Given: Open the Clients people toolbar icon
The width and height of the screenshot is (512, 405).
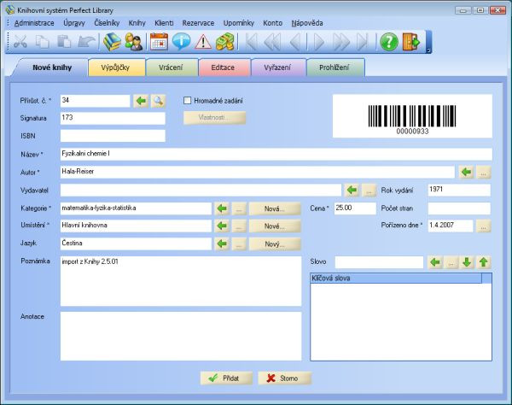Looking at the screenshot, I should pos(134,42).
